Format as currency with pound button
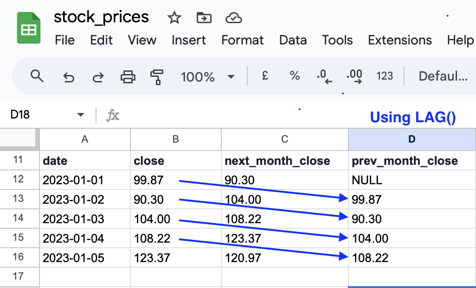This screenshot has height=288, width=476. point(265,76)
